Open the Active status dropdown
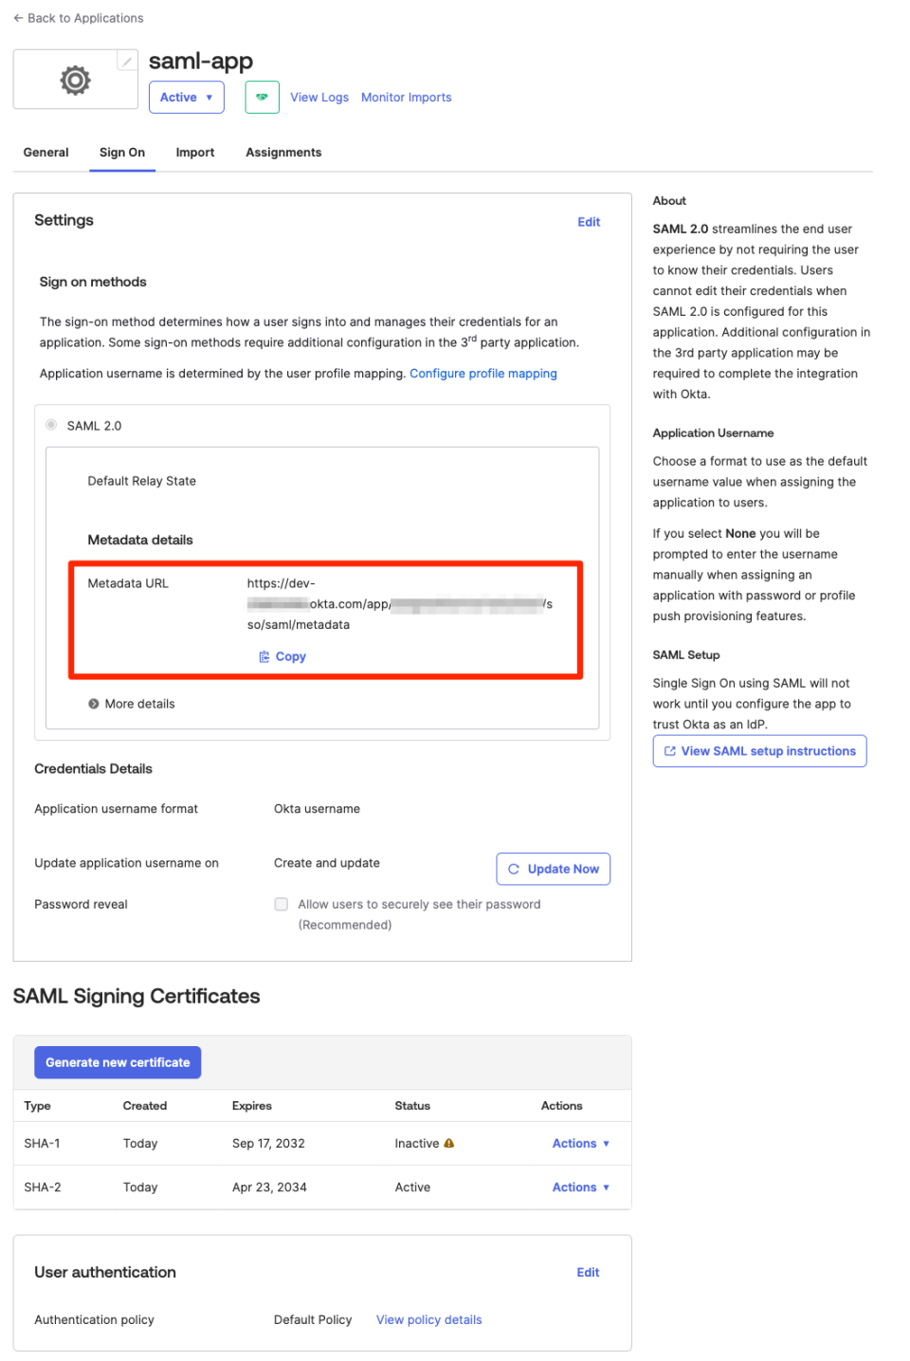910x1361 pixels. [186, 97]
